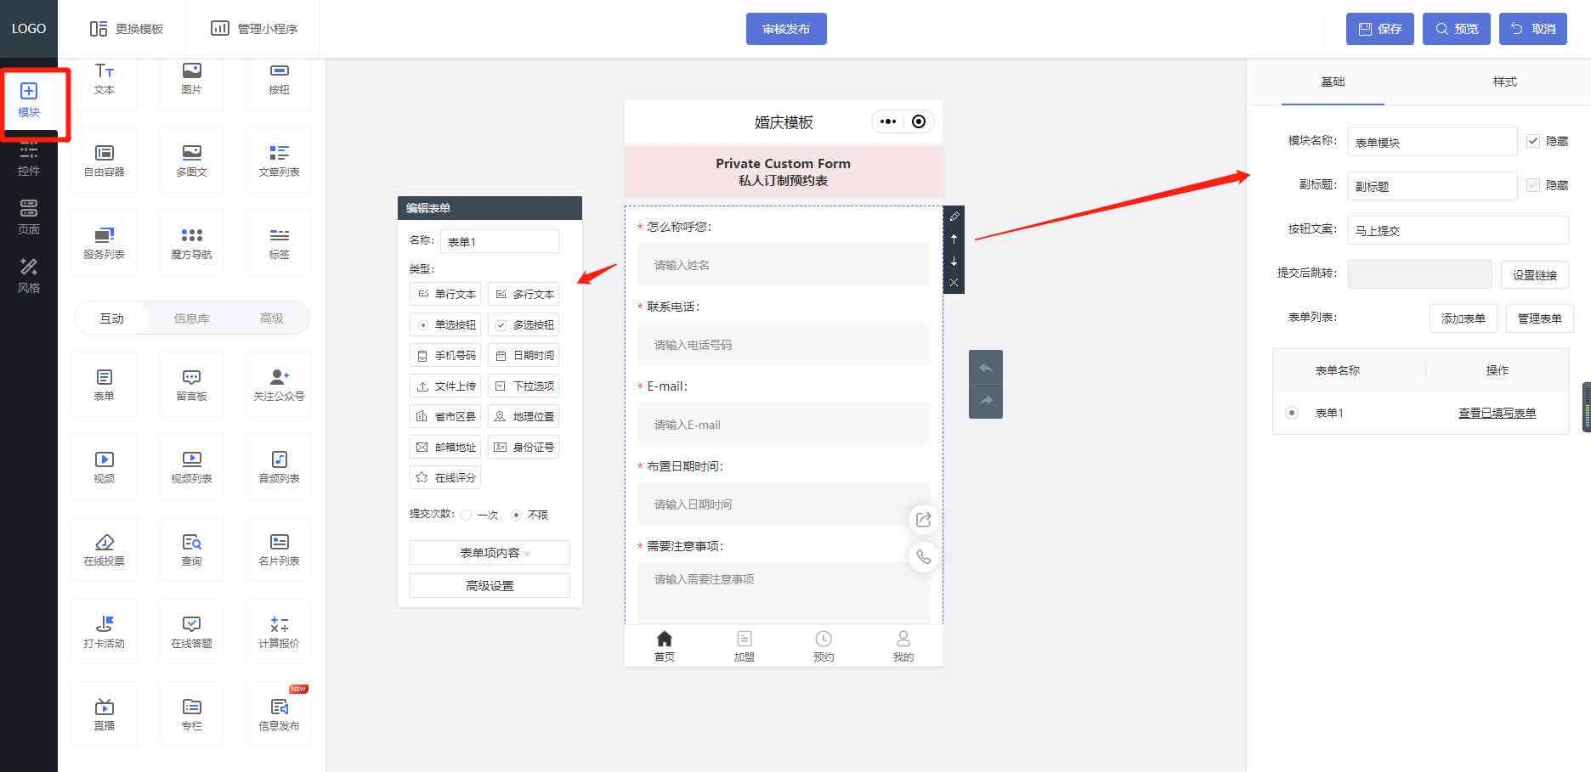1591x772 pixels.
Task: Click the redo arrow button
Action: [986, 401]
